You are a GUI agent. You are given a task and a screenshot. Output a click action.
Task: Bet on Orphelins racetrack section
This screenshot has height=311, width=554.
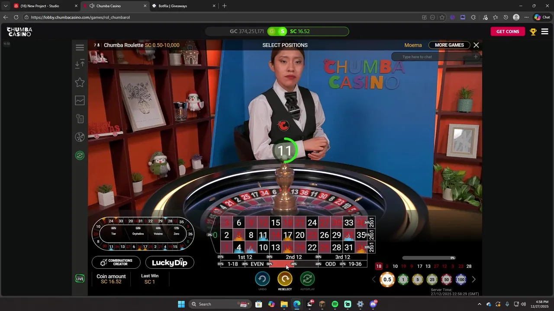tap(138, 234)
